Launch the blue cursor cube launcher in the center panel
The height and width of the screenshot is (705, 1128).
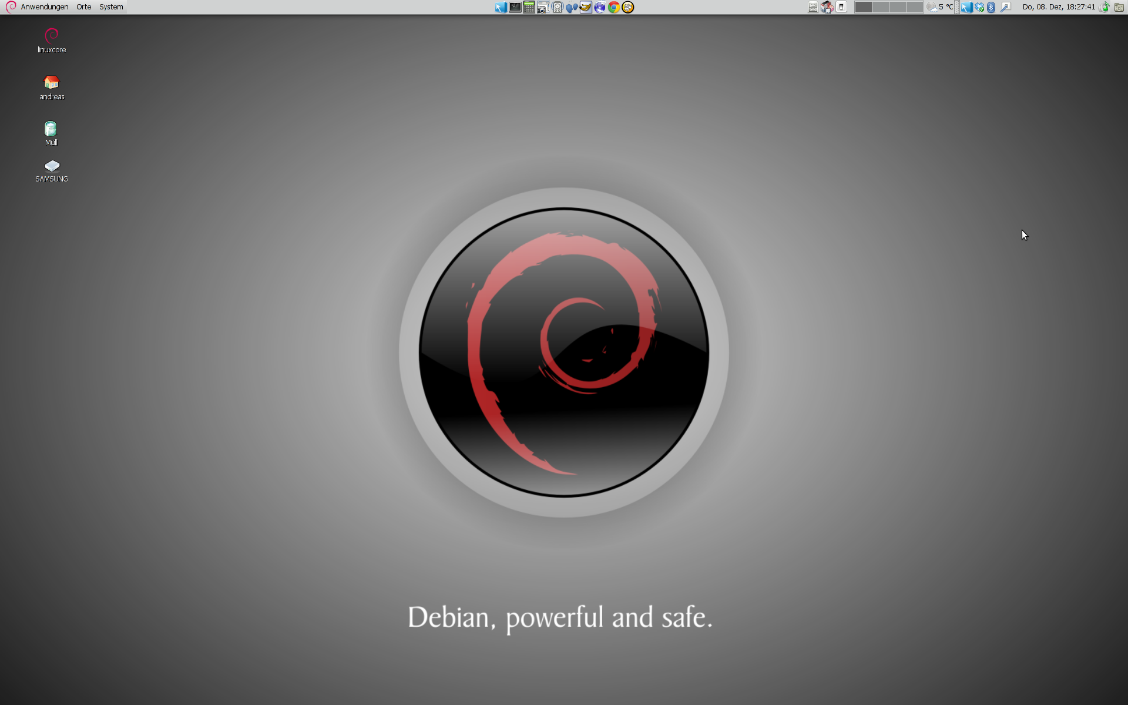pyautogui.click(x=501, y=7)
